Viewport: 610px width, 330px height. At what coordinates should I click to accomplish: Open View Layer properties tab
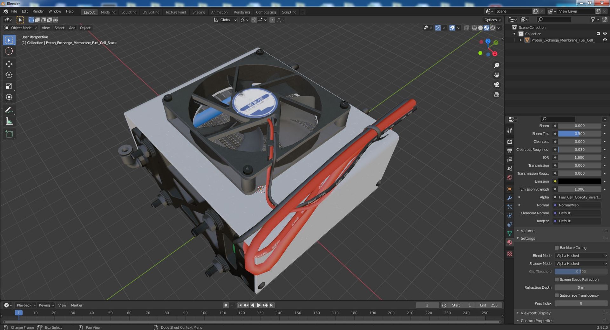tap(510, 159)
